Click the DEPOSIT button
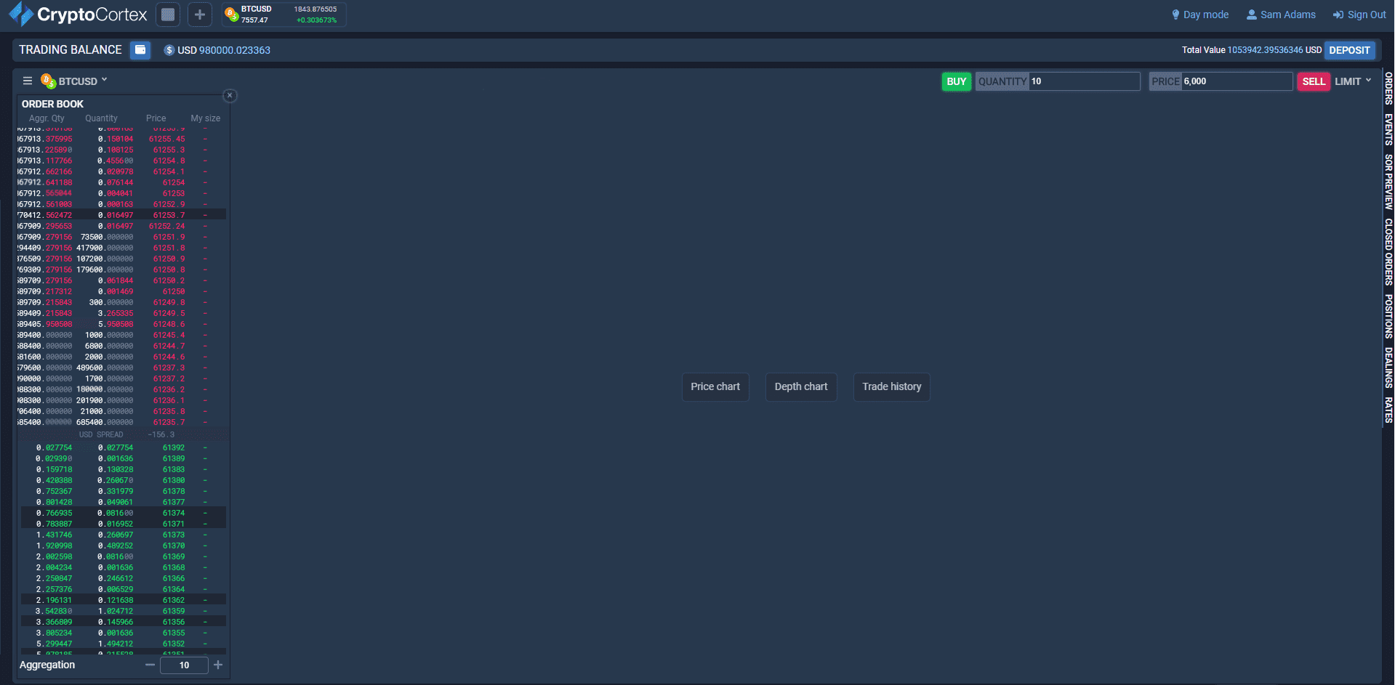1395x685 pixels. click(1349, 50)
